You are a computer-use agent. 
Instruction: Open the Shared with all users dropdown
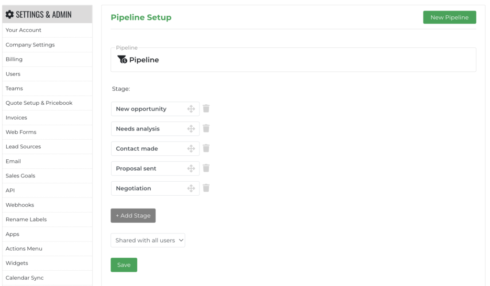(x=147, y=240)
